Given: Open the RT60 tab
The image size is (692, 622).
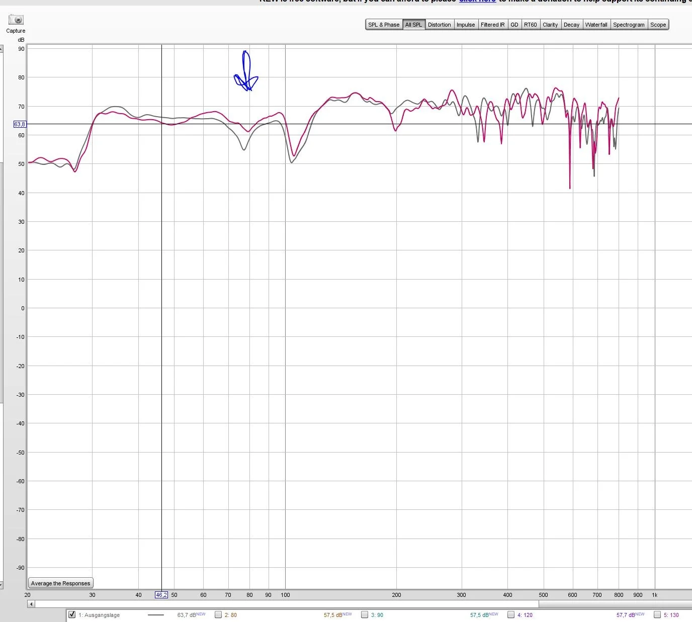Looking at the screenshot, I should pyautogui.click(x=531, y=25).
